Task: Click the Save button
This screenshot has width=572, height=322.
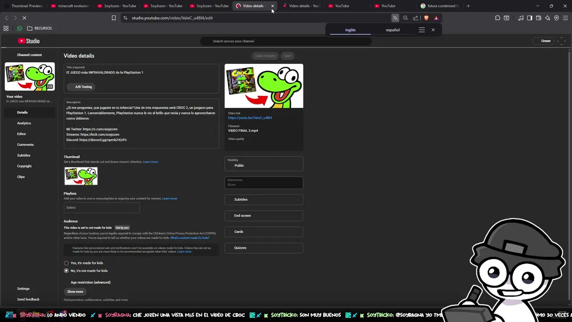Action: tap(288, 55)
